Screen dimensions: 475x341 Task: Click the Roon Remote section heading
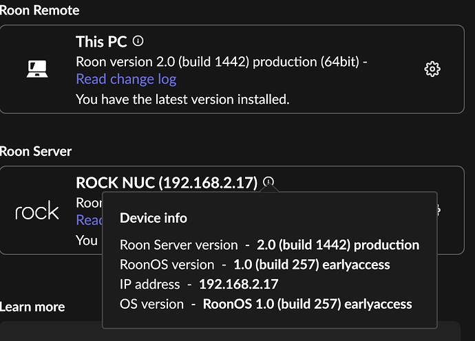click(40, 10)
